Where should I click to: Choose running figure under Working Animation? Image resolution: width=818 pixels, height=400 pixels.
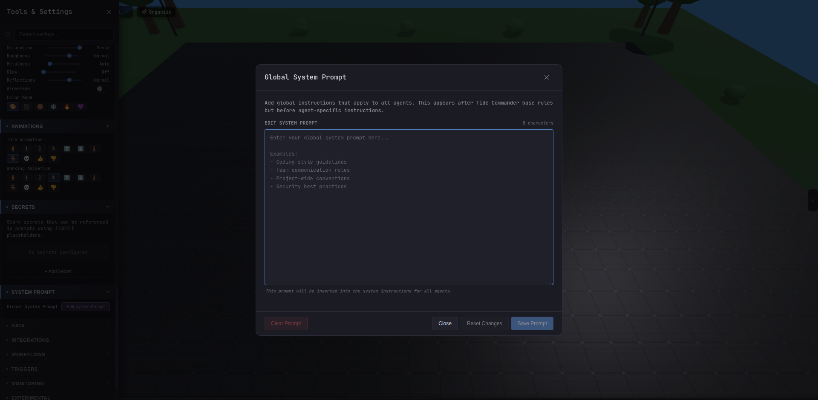[54, 178]
